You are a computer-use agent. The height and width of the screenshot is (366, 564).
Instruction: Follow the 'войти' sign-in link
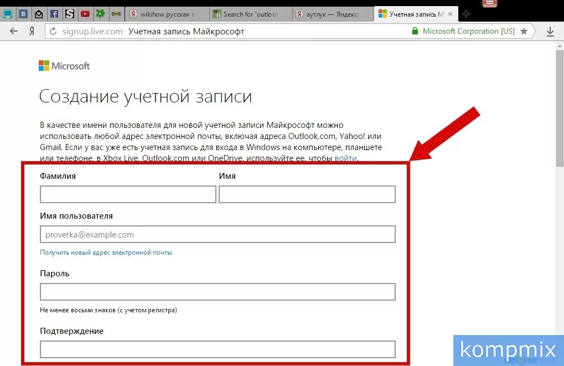345,158
